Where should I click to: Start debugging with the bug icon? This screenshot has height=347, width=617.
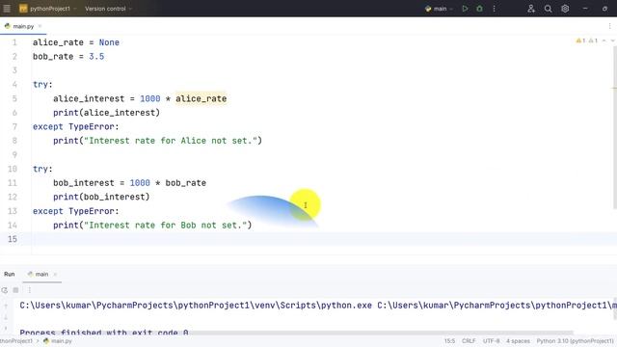click(x=479, y=9)
